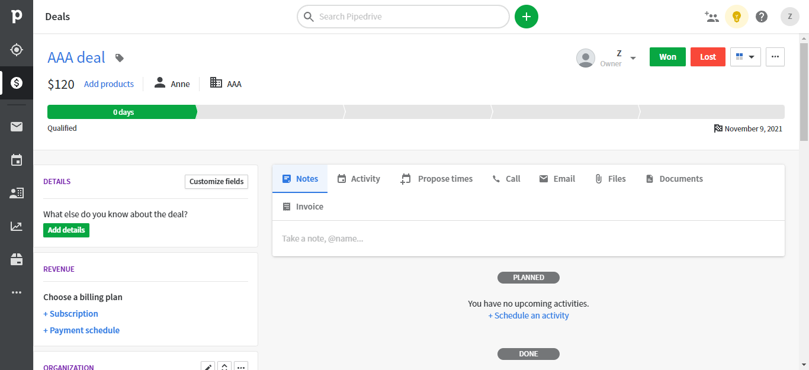Mark the deal as Won
The image size is (809, 370).
pos(667,57)
